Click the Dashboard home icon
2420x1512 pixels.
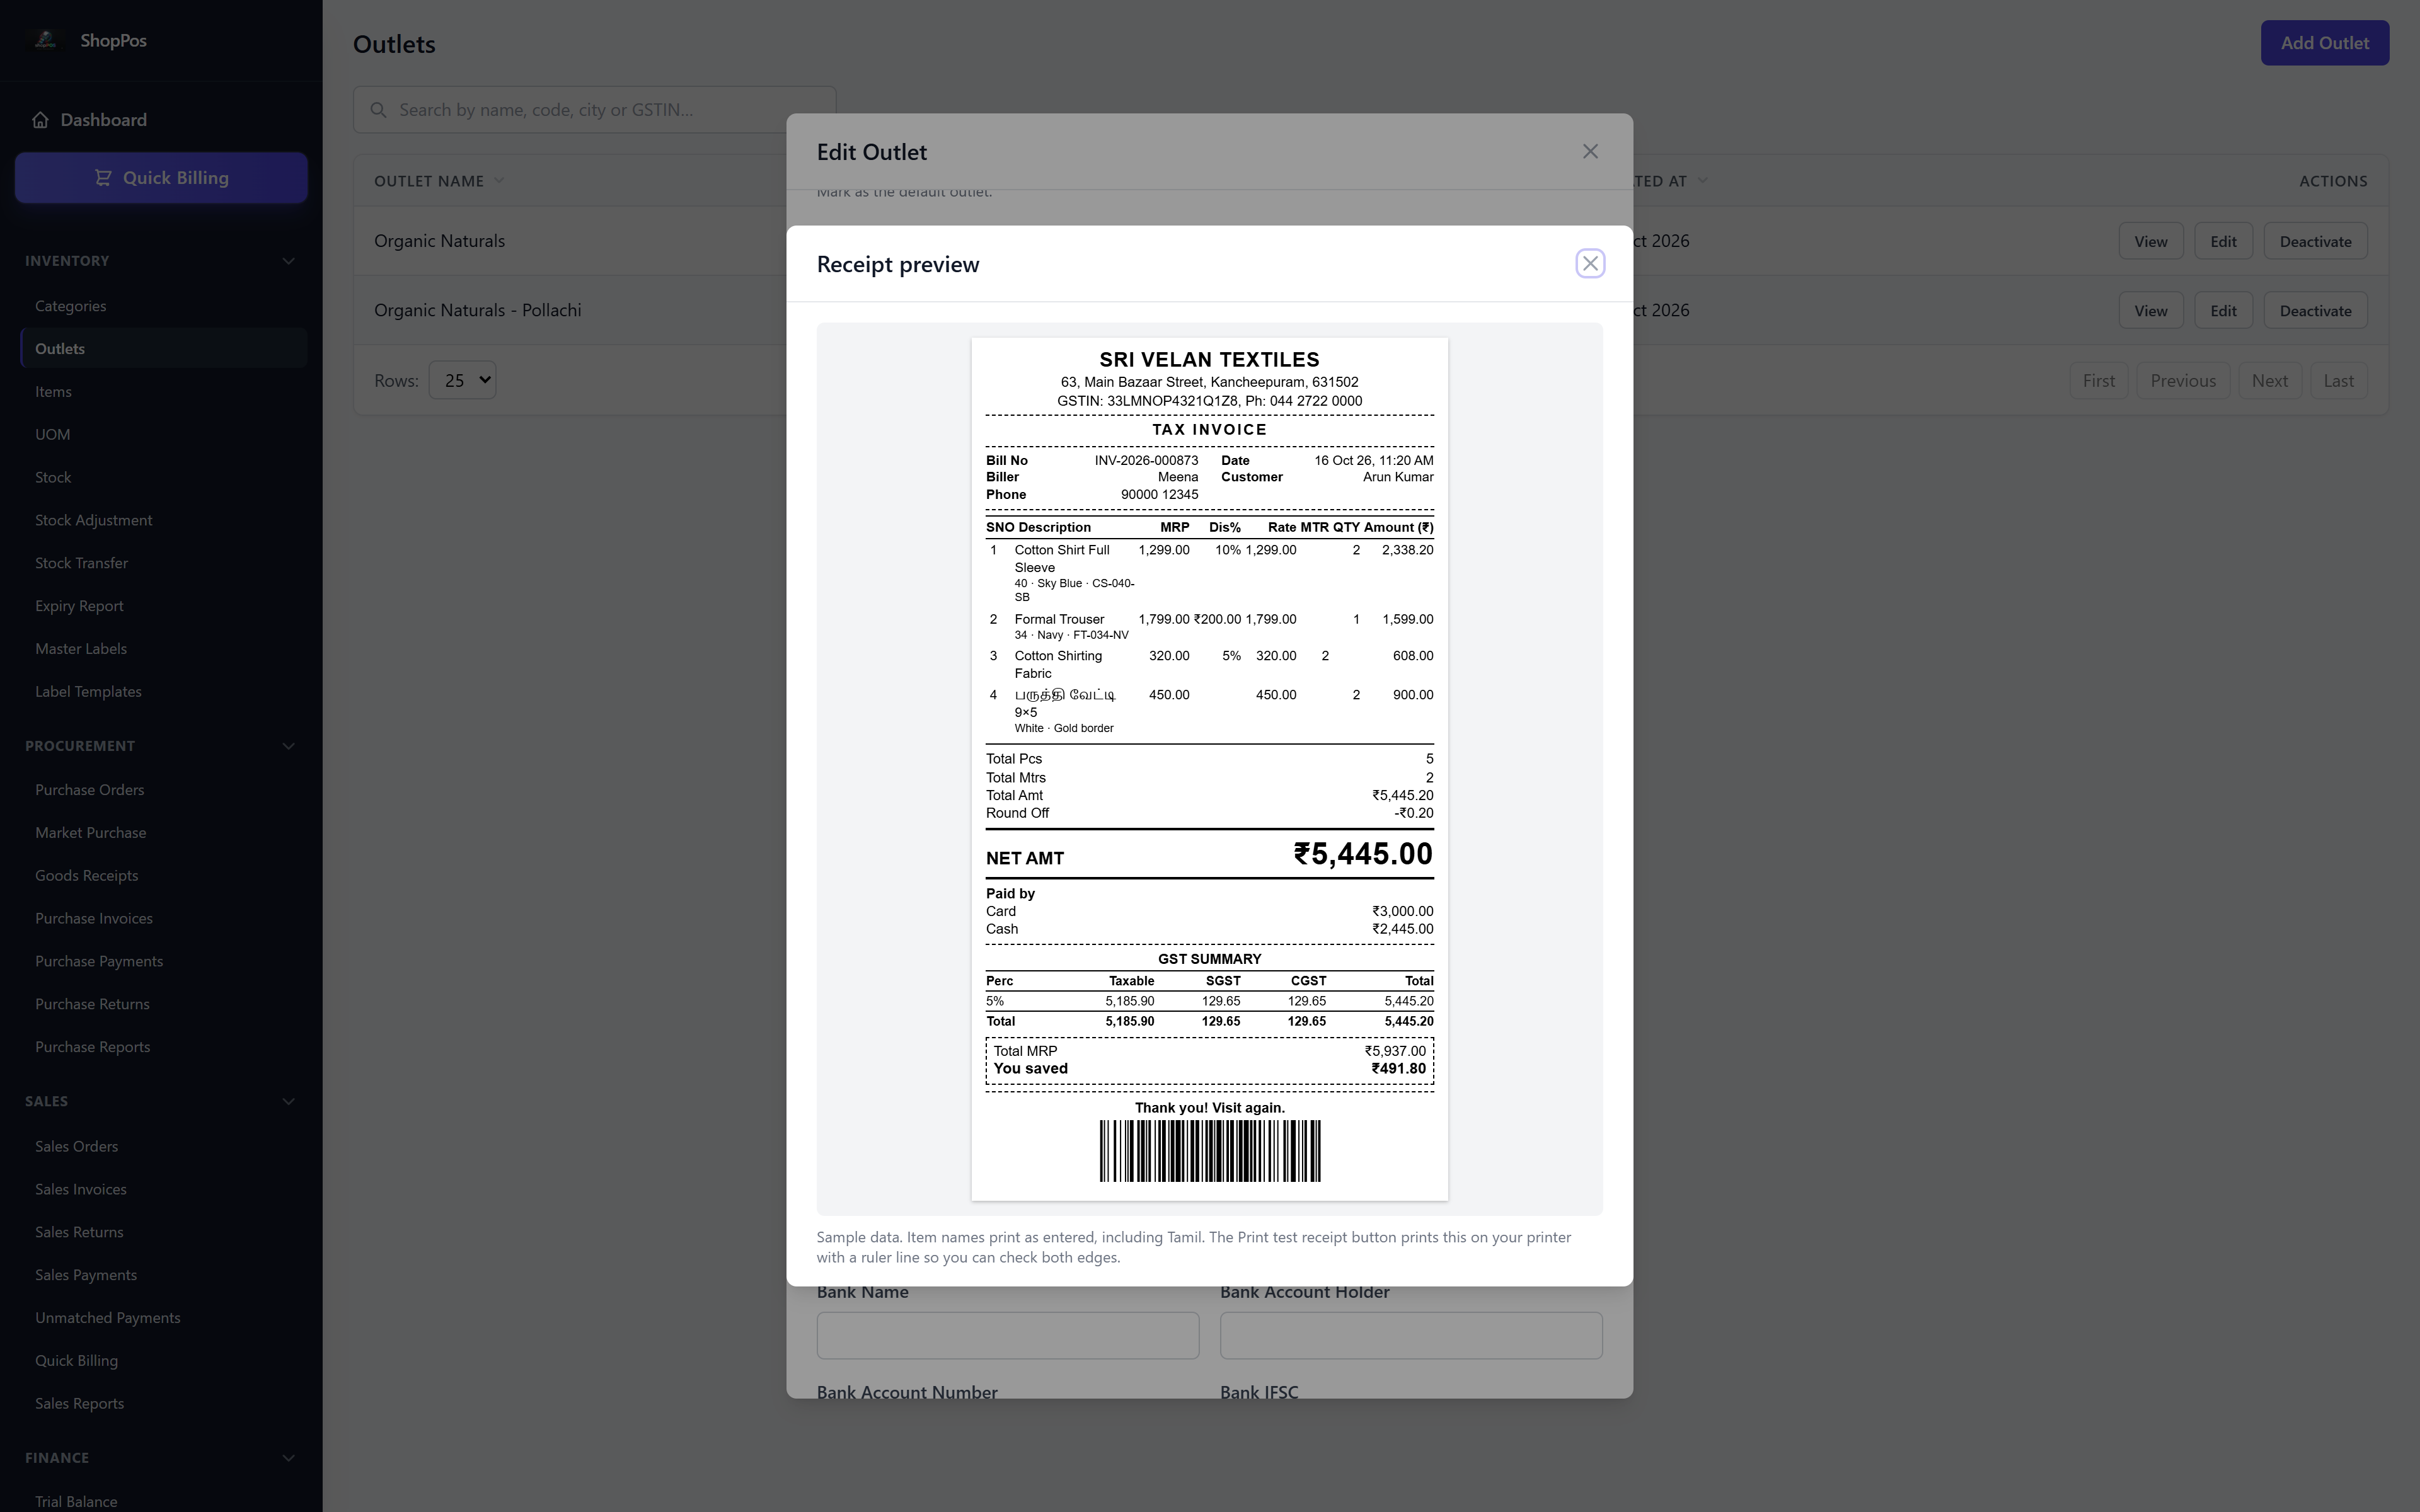[x=40, y=120]
